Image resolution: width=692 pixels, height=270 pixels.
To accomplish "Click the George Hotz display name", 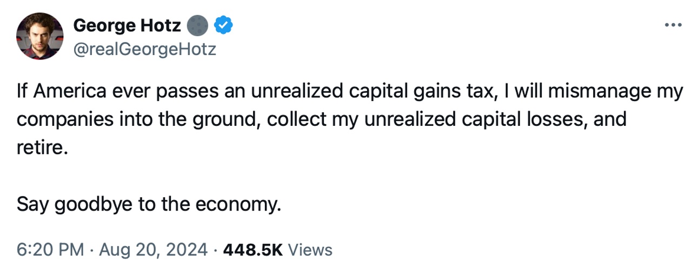I will (x=127, y=25).
